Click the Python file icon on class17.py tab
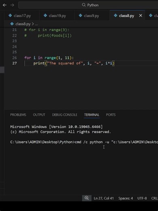The image size is (158, 211). tap(10, 15)
